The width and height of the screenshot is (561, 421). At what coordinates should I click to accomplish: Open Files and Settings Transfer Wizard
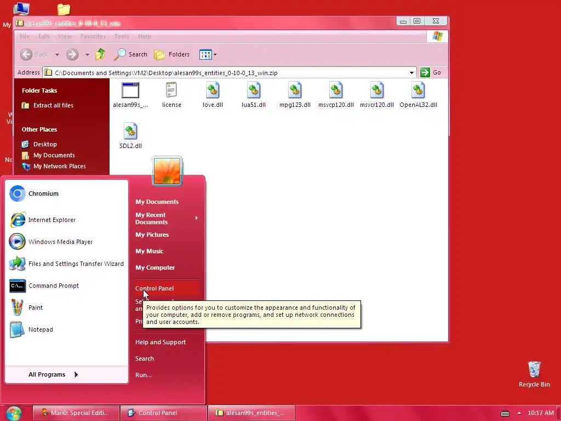66,264
